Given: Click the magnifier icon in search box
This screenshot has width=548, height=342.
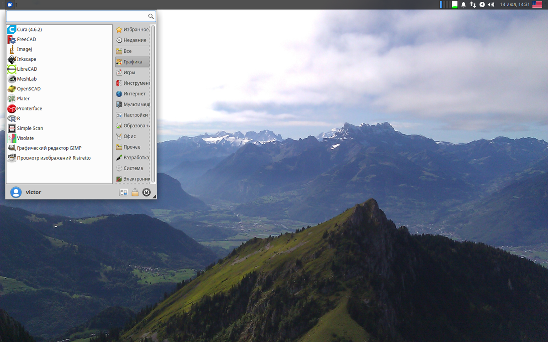Looking at the screenshot, I should 151,16.
